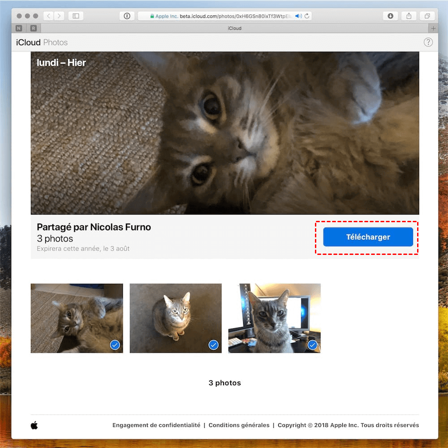Add a new tab with plus button
448x448 pixels.
coord(433,28)
